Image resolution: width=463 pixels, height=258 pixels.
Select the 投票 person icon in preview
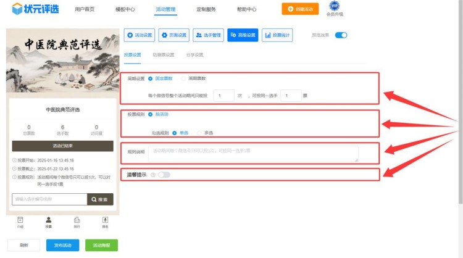(x=49, y=220)
